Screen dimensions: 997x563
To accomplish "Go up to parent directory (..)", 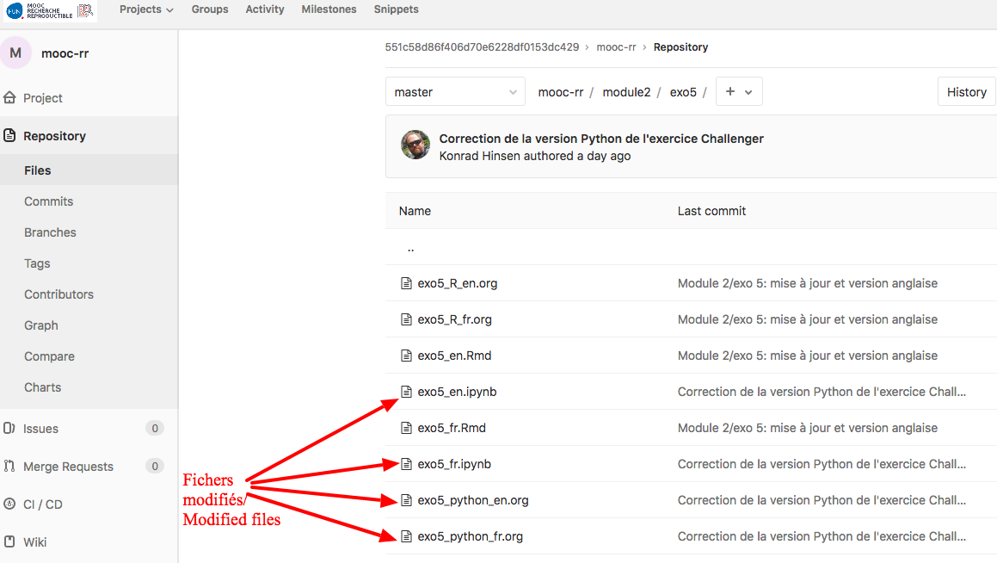I will (410, 248).
